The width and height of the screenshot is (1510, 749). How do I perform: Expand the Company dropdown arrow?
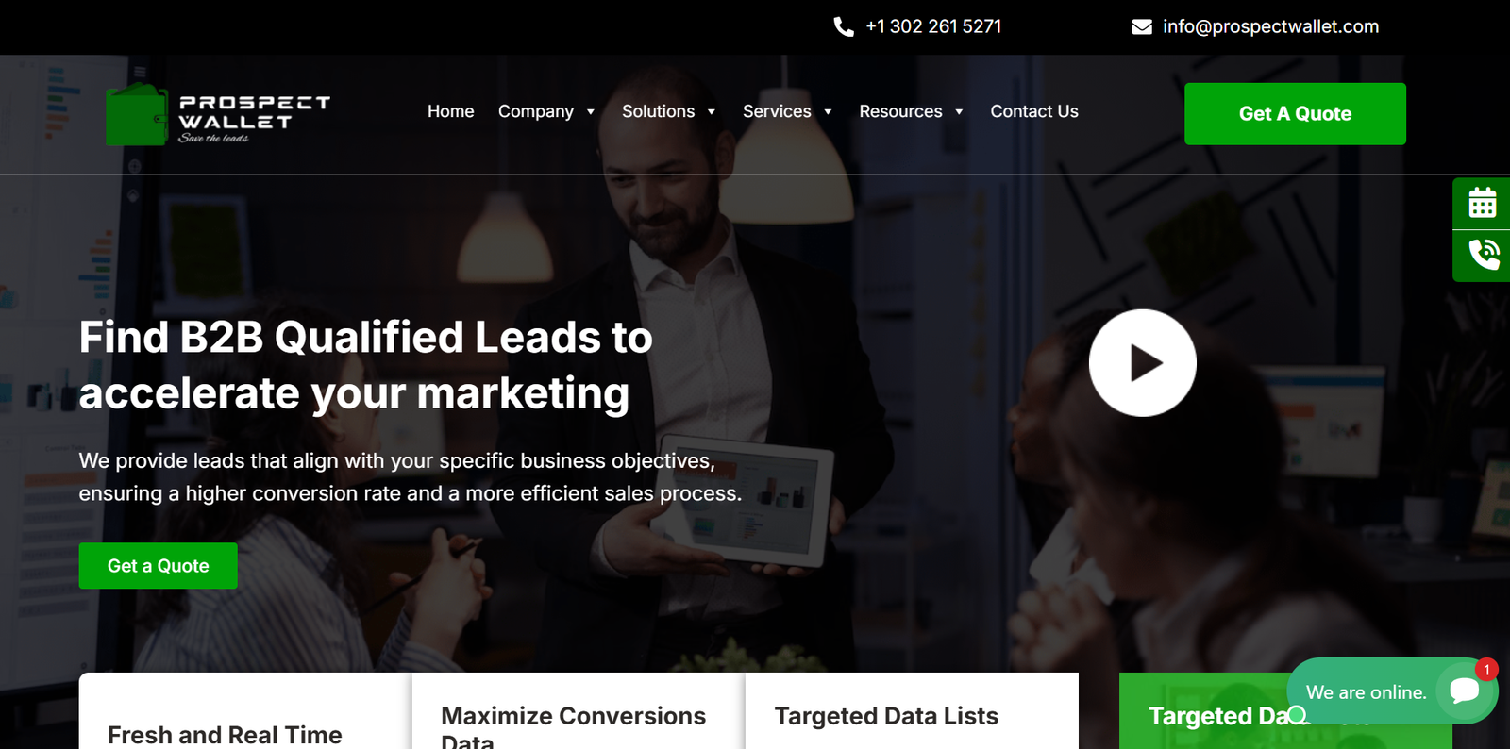pyautogui.click(x=591, y=112)
